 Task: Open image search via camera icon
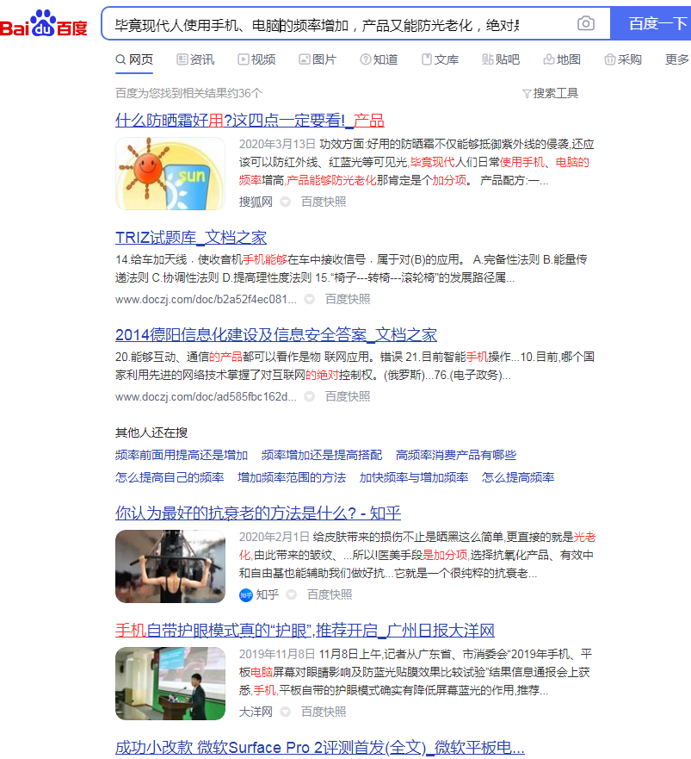point(585,23)
